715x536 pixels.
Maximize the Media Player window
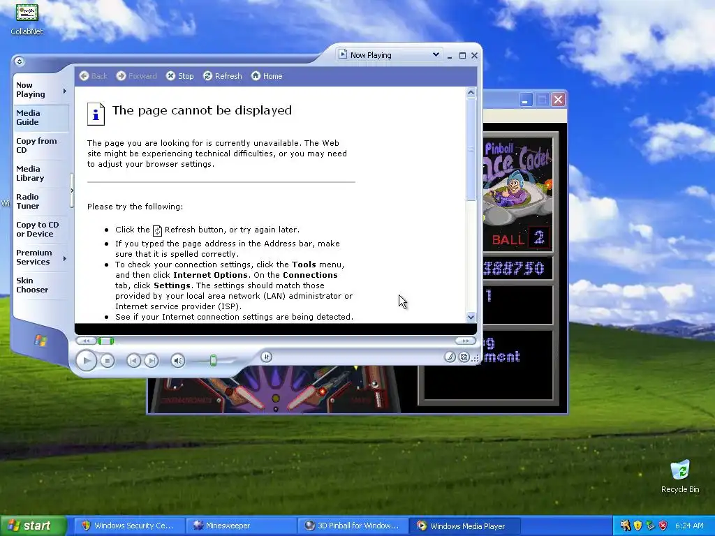pyautogui.click(x=462, y=56)
